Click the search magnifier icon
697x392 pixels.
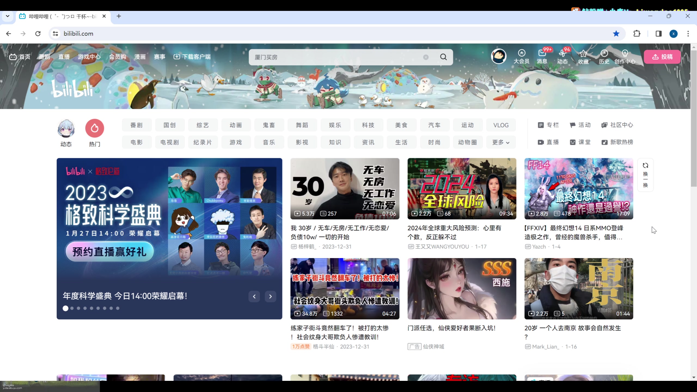pyautogui.click(x=443, y=57)
